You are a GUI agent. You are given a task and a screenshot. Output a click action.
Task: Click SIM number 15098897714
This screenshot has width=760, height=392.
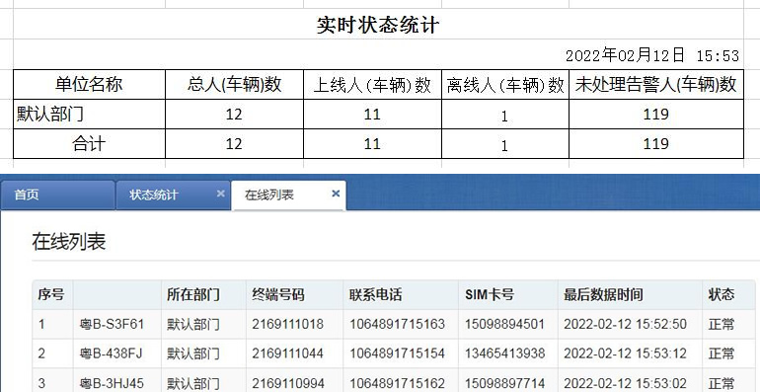(504, 383)
